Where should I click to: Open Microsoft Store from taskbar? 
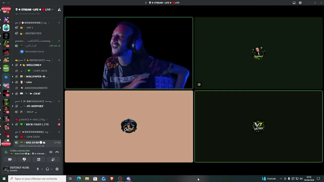click(x=95, y=179)
